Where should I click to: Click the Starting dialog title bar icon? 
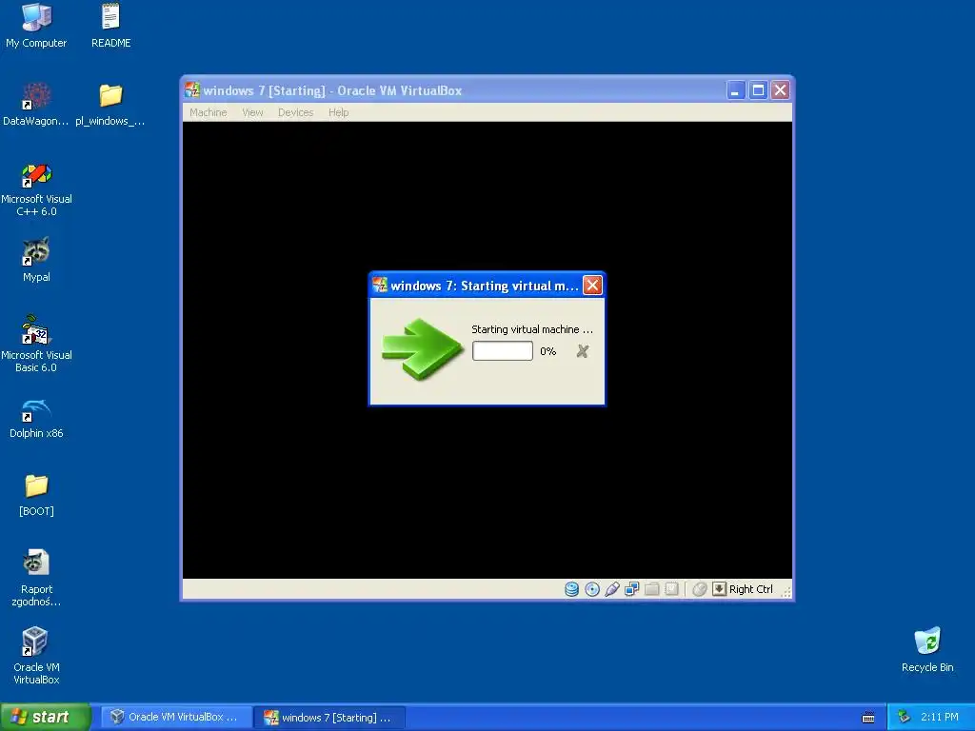point(379,286)
